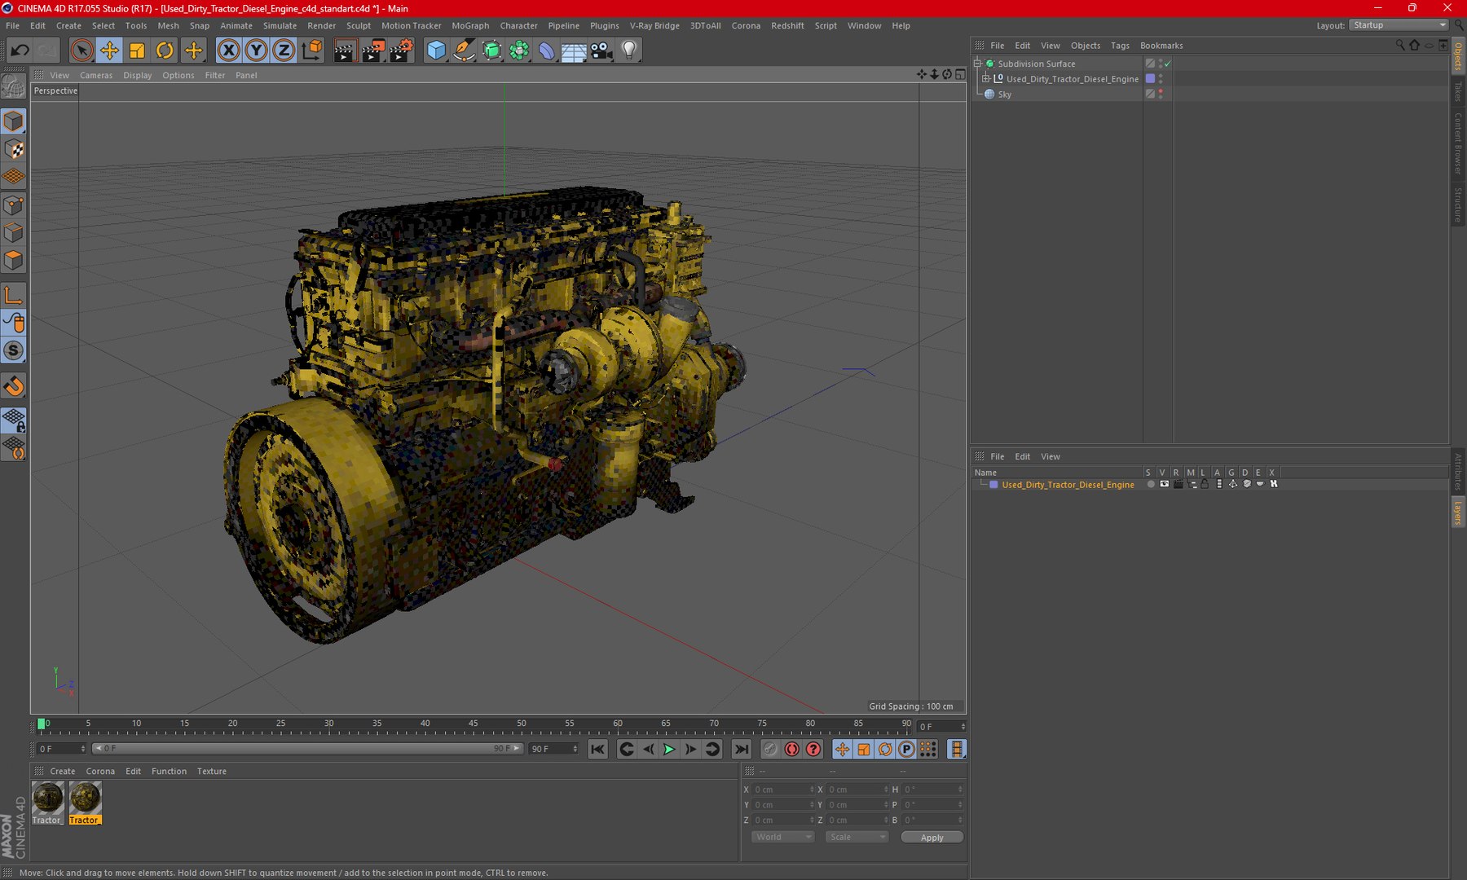
Task: Click the Floor environment icon
Action: click(574, 51)
